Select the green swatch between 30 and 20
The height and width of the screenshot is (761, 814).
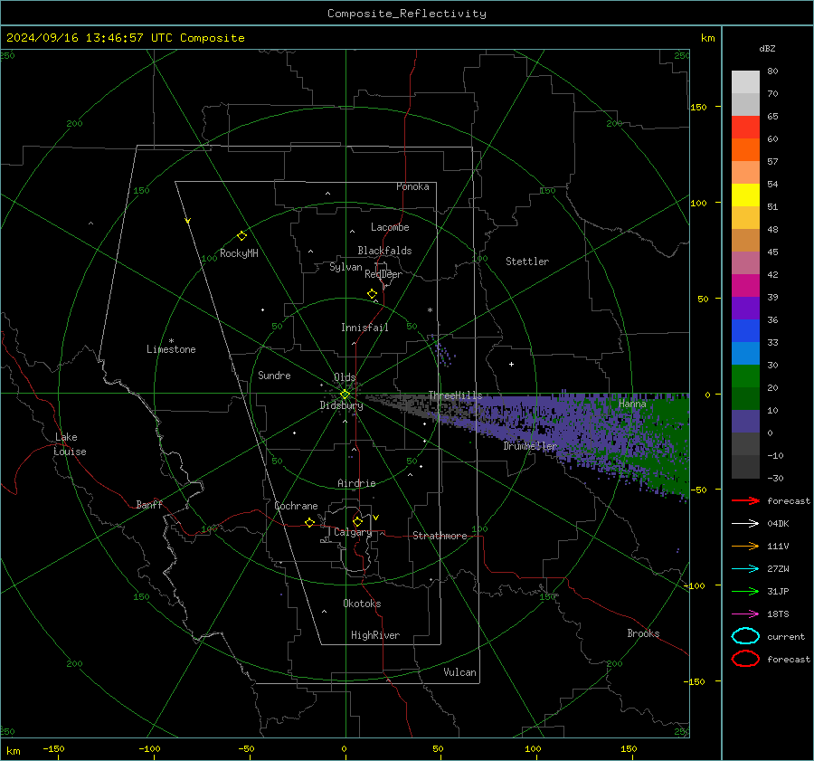click(745, 376)
